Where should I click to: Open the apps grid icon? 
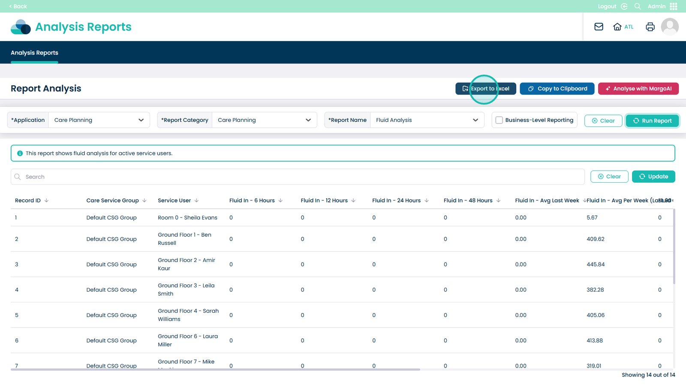(x=674, y=6)
